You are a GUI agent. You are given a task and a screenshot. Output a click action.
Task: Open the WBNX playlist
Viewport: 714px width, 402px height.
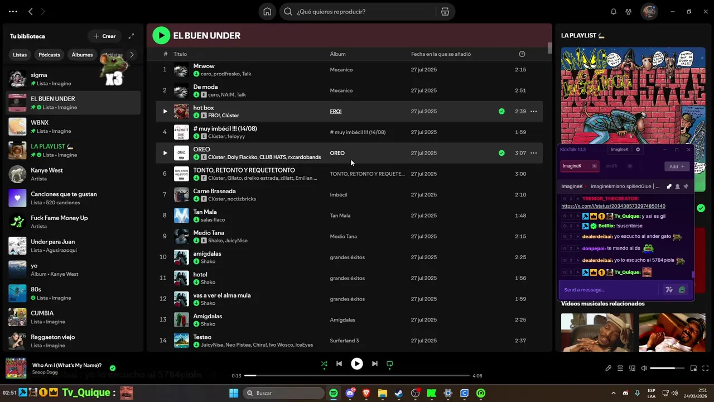click(73, 126)
